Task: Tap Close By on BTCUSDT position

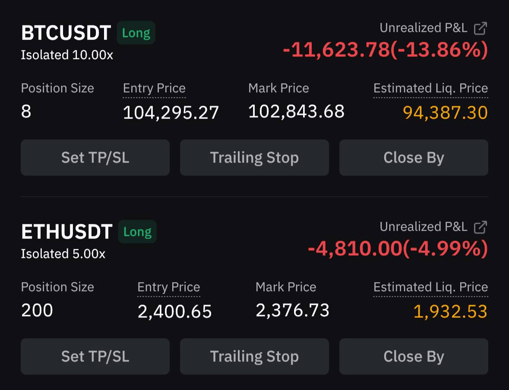Action: point(414,158)
